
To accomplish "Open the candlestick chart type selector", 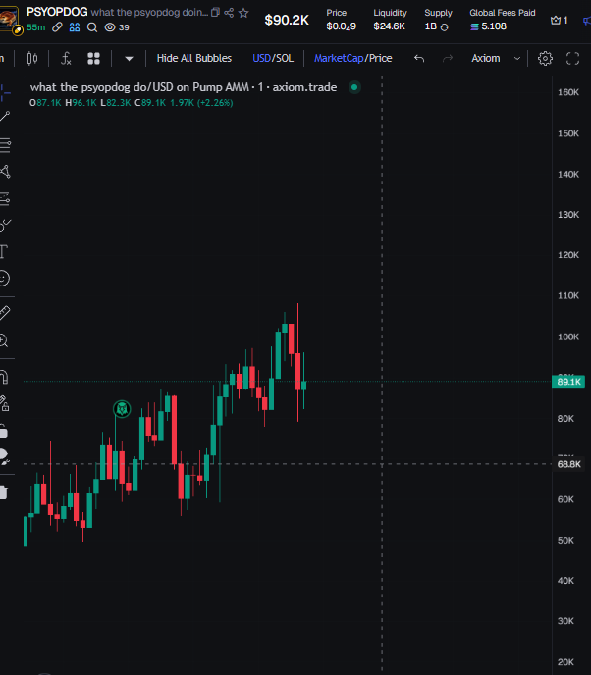I will [x=32, y=58].
